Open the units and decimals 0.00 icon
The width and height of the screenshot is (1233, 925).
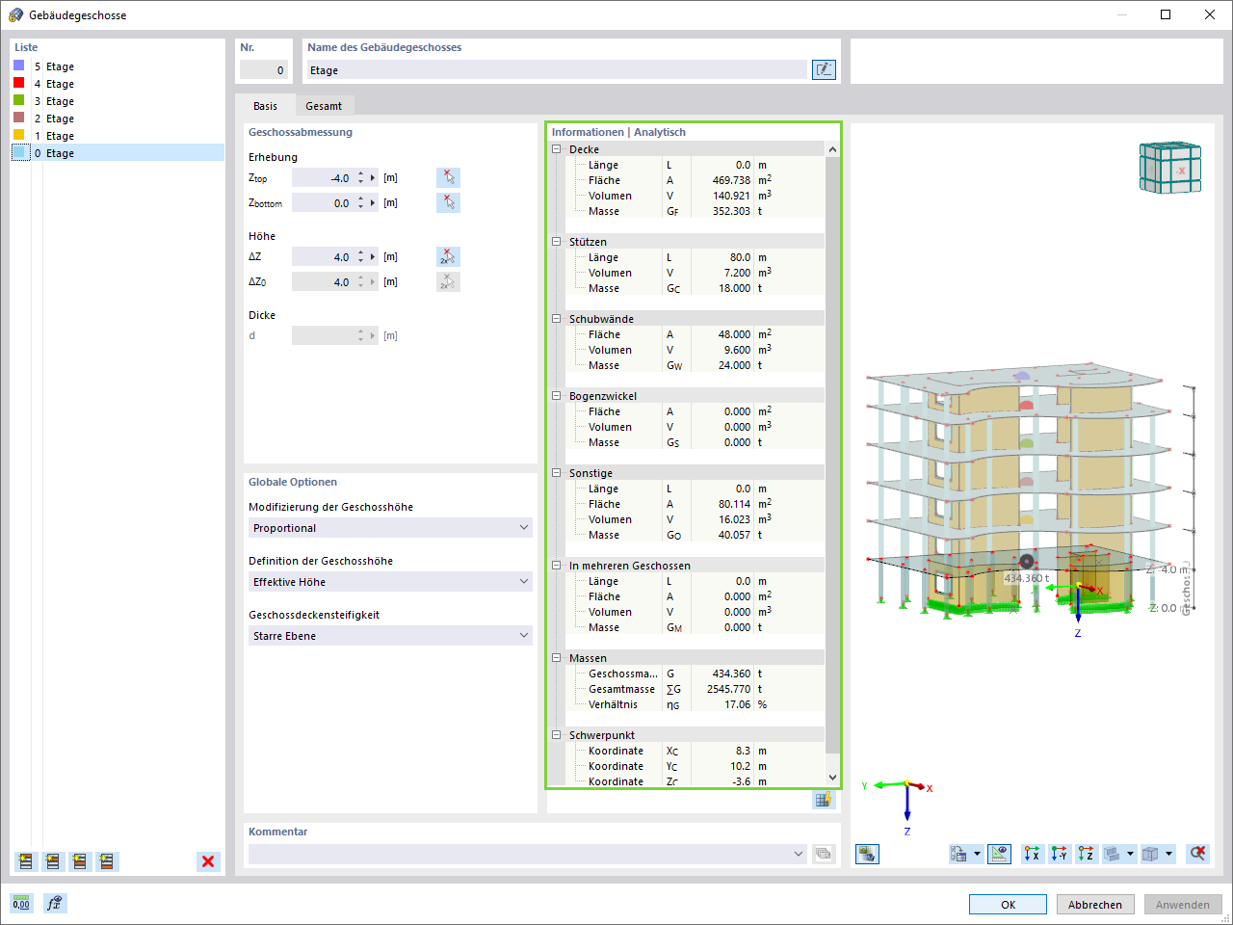(x=21, y=904)
